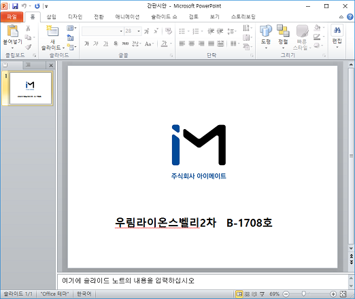
Task: Center align text in paragraph group
Action: click(x=192, y=43)
